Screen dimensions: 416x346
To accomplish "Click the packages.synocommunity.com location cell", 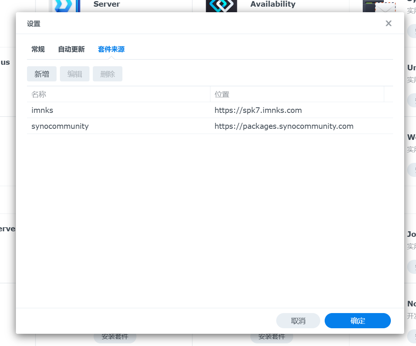I will [284, 126].
